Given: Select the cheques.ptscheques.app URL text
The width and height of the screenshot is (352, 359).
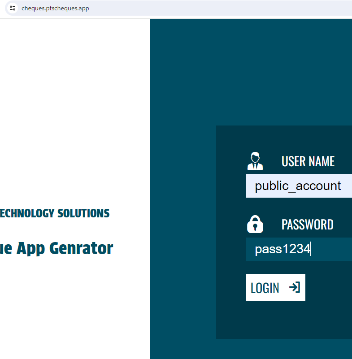Looking at the screenshot, I should pos(55,8).
